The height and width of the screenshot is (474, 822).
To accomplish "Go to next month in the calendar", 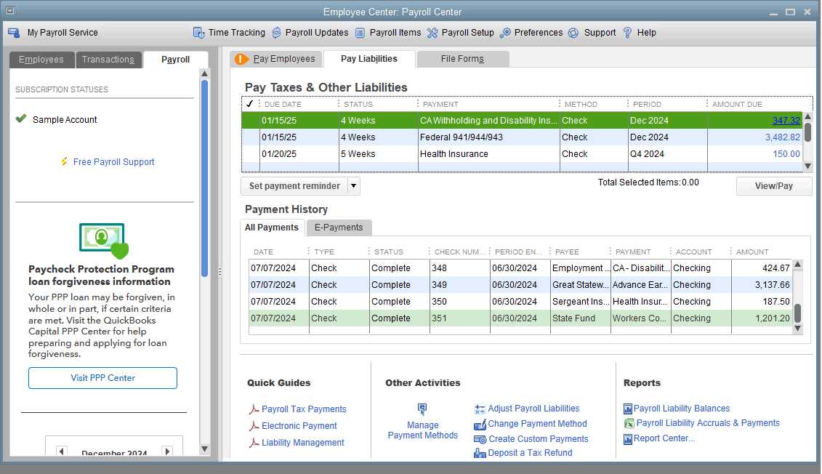I will click(x=167, y=451).
